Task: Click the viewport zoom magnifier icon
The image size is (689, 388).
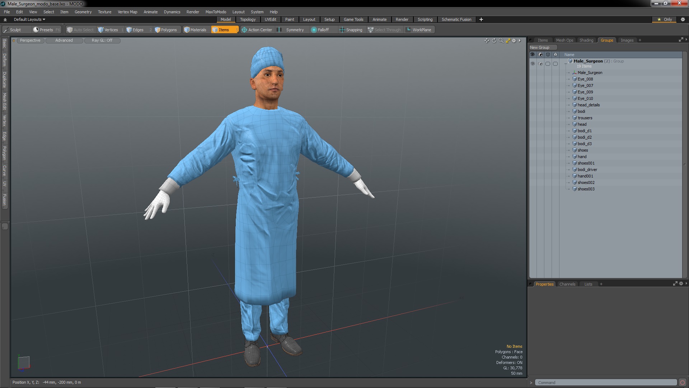Action: click(501, 41)
